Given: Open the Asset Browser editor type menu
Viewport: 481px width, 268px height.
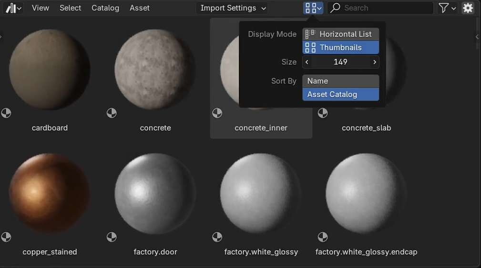Looking at the screenshot, I should point(13,8).
